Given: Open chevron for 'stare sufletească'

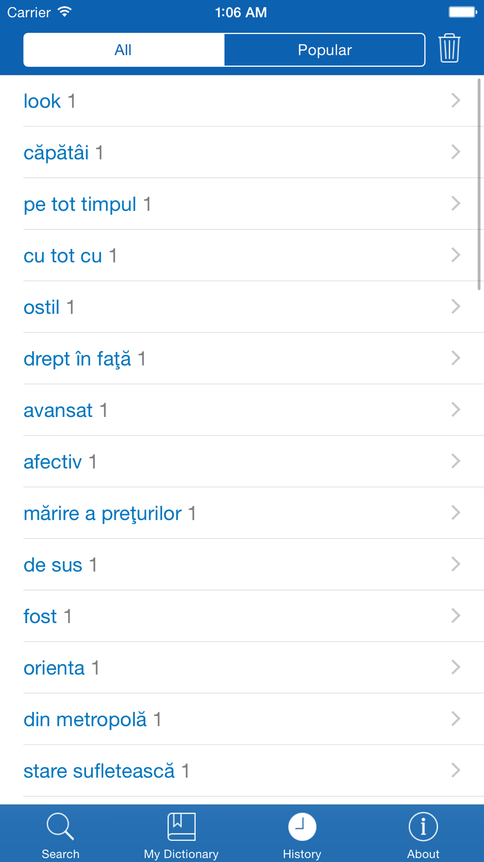Looking at the screenshot, I should click(455, 770).
